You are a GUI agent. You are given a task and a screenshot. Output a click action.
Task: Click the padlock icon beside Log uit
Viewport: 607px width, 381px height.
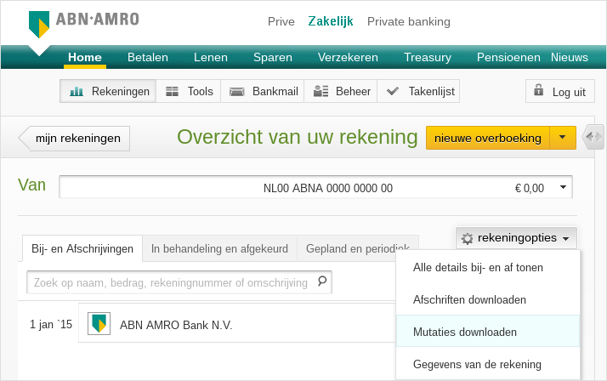[538, 90]
